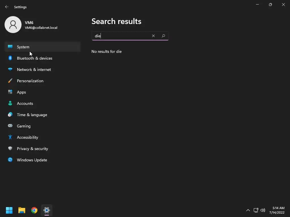Open the user profile avatar
This screenshot has height=217, width=290.
(x=13, y=25)
